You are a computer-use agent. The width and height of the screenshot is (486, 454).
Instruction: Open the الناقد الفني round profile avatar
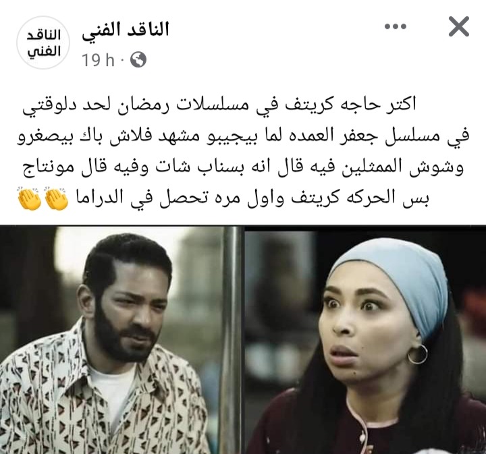(43, 43)
